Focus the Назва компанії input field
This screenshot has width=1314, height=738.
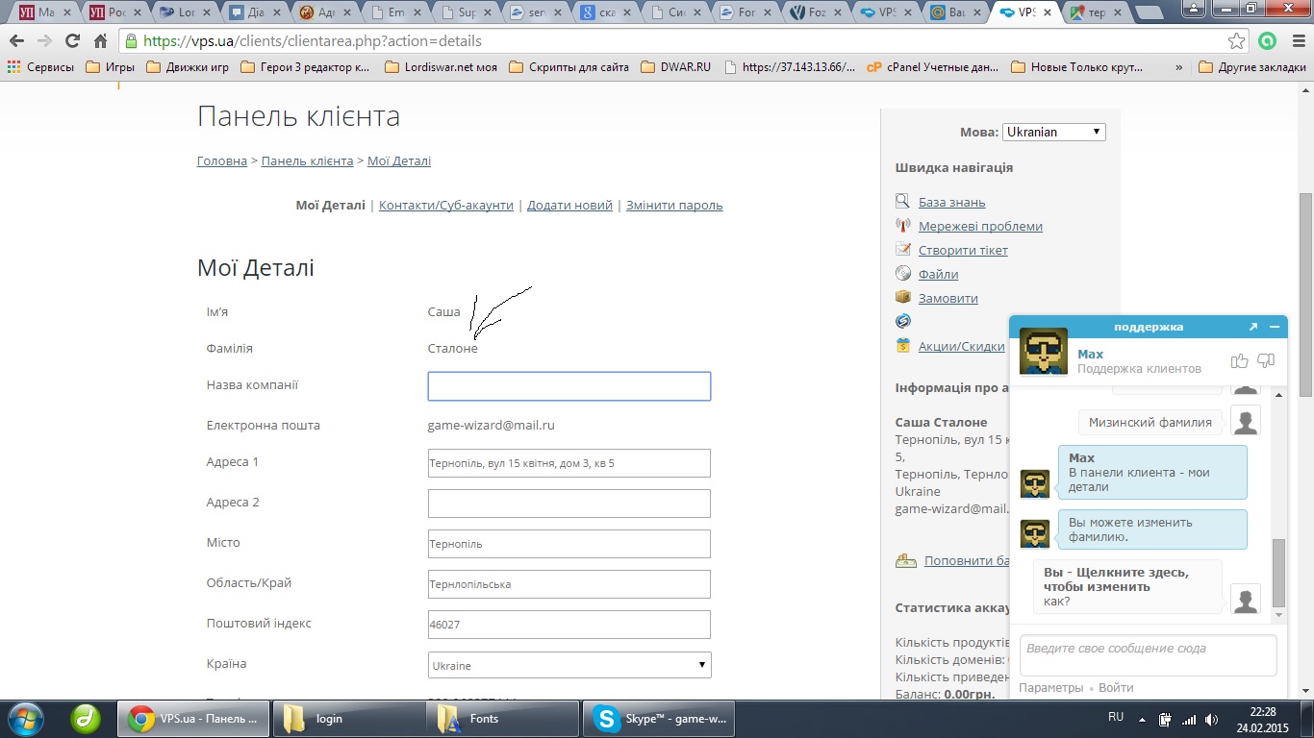click(x=569, y=386)
